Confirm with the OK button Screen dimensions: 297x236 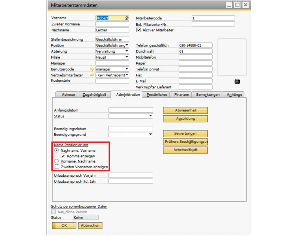[x=64, y=225]
